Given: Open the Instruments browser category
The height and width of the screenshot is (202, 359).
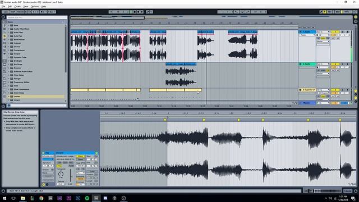Looking at the screenshot, I should point(4,33).
